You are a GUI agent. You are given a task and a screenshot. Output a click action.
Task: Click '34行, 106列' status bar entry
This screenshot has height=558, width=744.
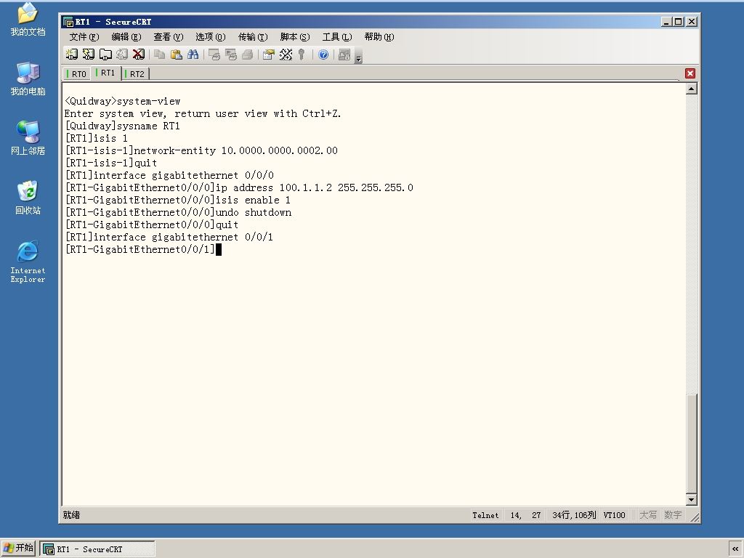(x=574, y=515)
